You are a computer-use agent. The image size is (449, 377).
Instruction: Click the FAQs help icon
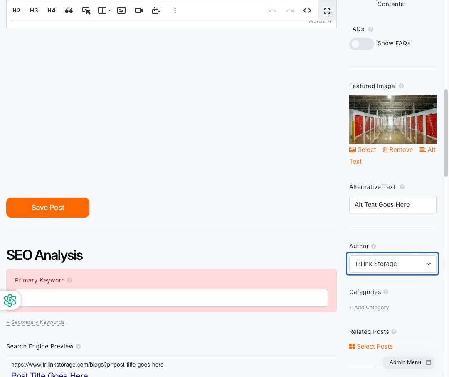click(370, 29)
